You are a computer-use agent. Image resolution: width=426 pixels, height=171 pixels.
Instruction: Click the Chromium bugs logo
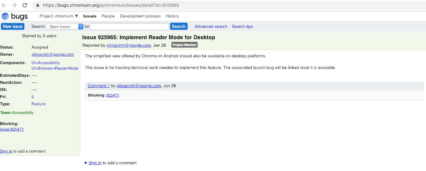(15, 16)
